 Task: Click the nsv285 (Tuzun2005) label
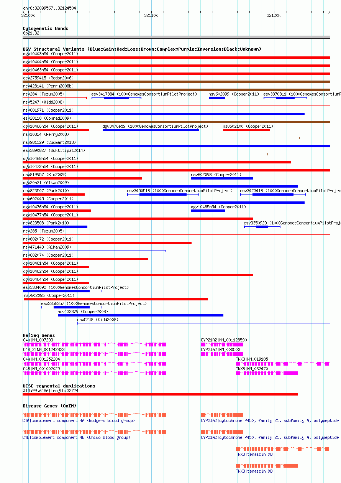[x=44, y=231]
